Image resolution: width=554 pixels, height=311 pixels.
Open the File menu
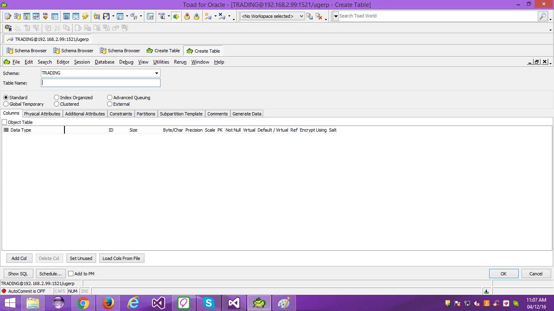tap(16, 62)
